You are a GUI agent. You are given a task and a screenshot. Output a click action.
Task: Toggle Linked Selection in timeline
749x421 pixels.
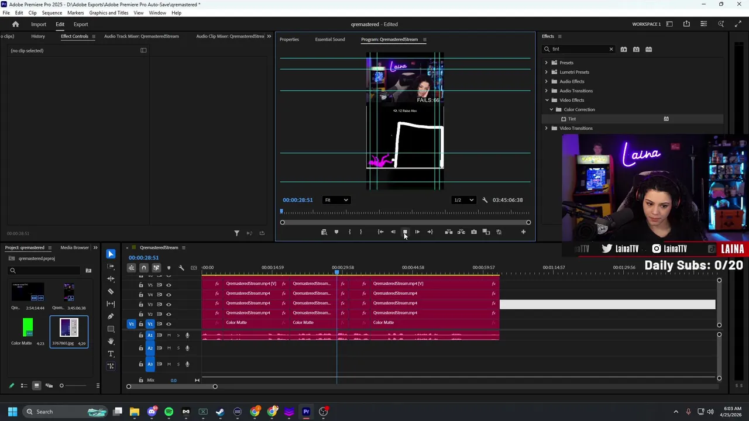point(156,268)
